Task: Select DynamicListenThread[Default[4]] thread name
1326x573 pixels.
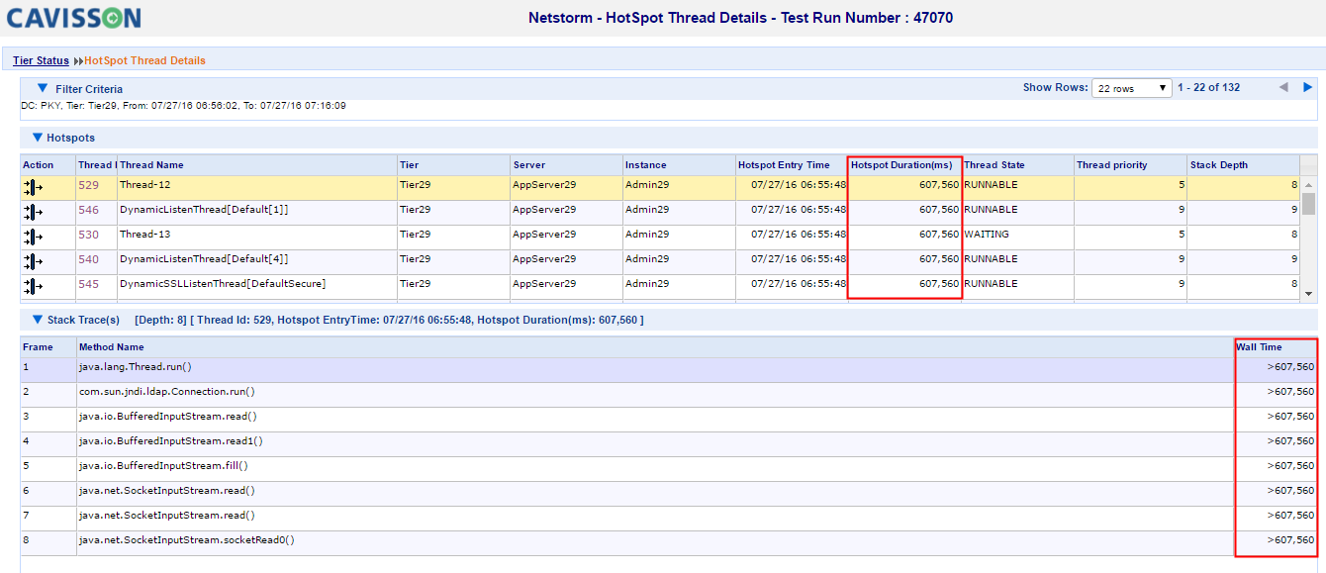Action: pos(204,259)
